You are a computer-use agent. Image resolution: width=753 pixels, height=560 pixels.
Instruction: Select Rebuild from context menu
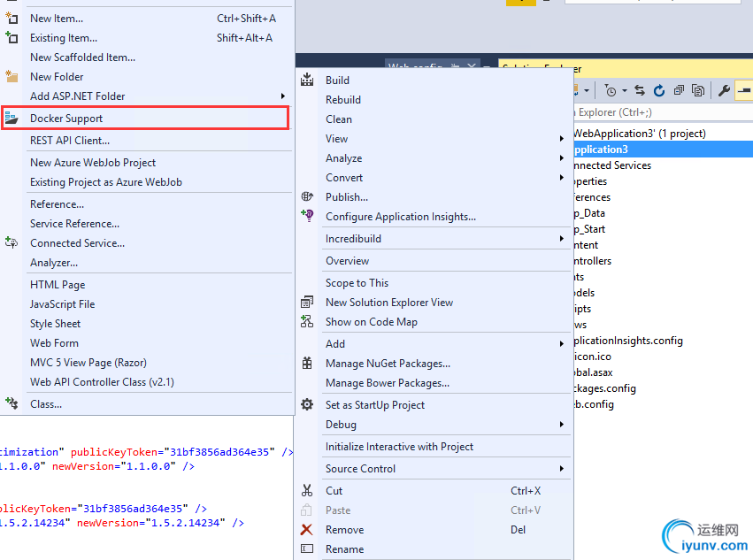tap(343, 99)
